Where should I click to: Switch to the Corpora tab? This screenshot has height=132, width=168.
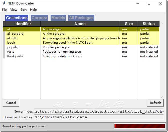[39, 18]
